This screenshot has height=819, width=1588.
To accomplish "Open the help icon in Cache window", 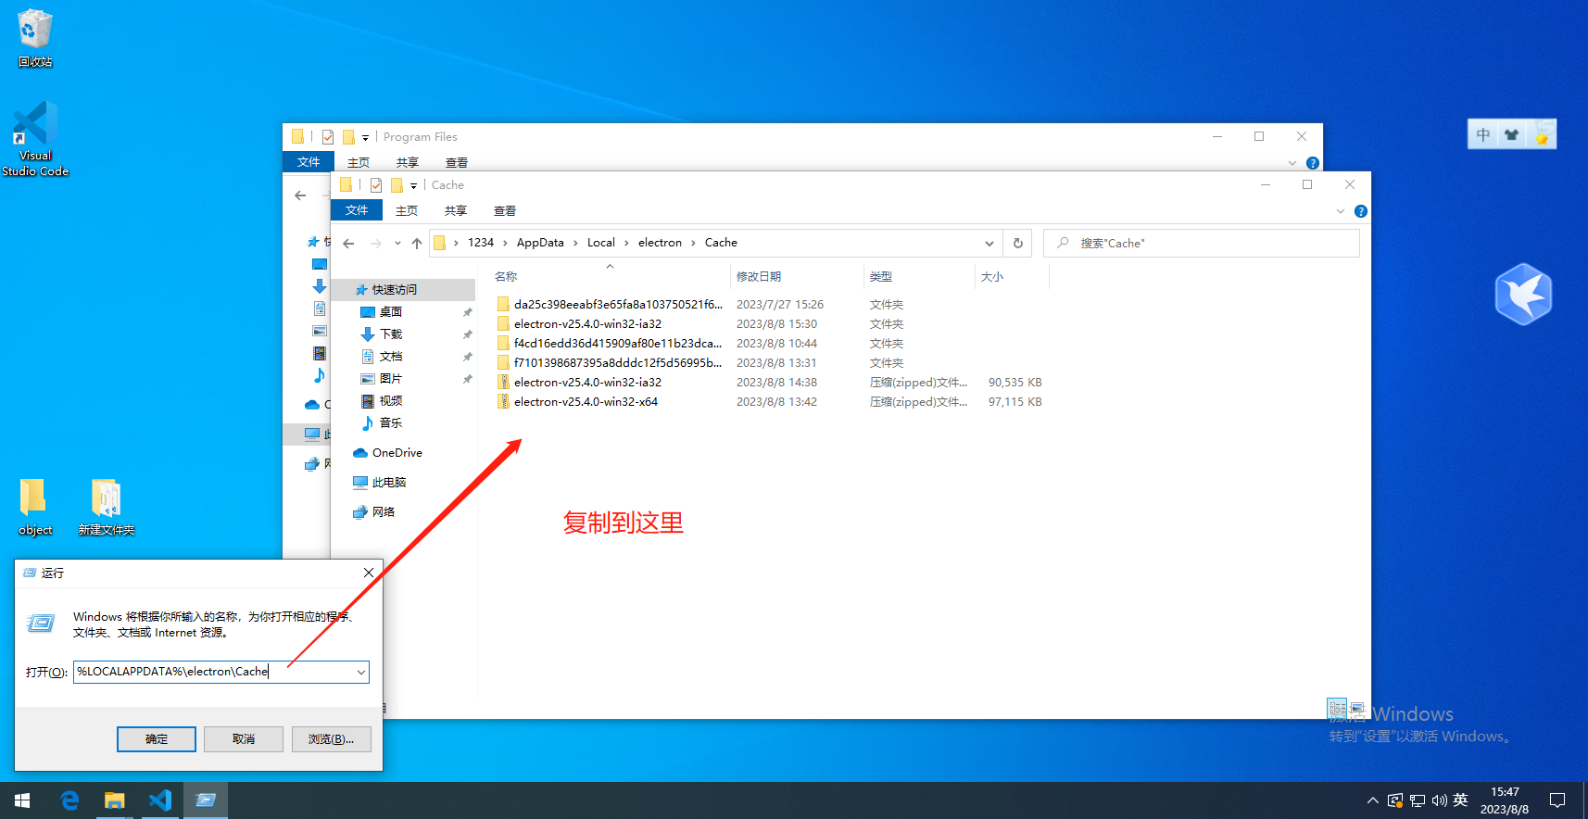I will point(1360,211).
